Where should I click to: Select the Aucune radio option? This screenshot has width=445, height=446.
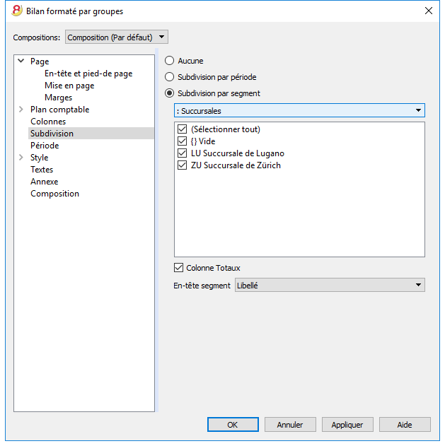169,61
